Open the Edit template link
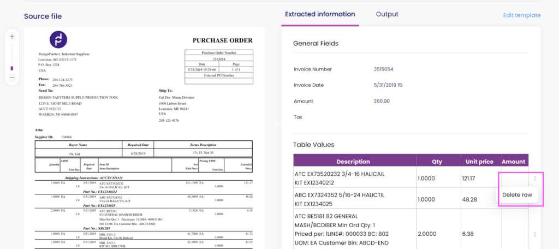The image size is (559, 249). tap(521, 15)
